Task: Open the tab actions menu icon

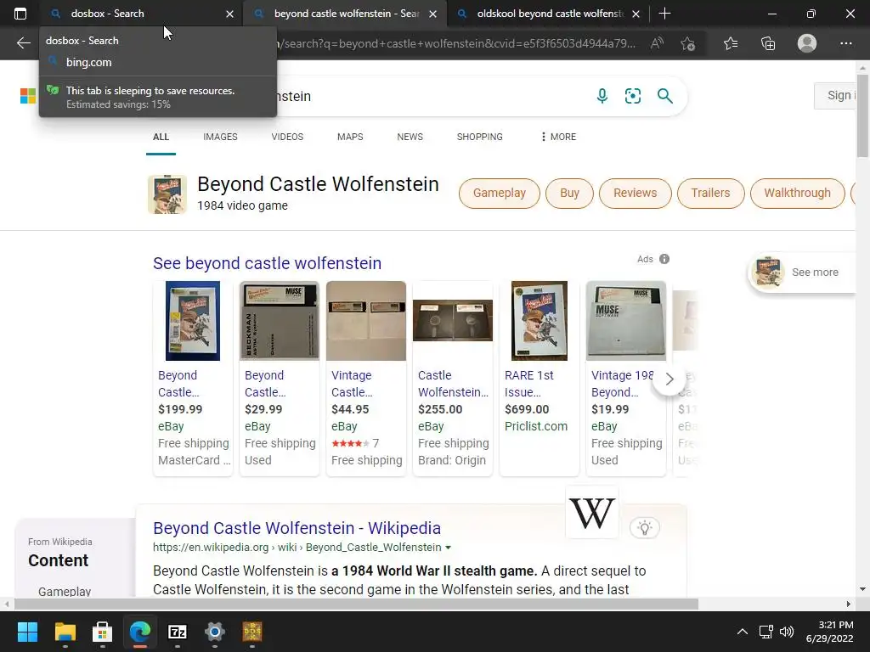Action: pyautogui.click(x=20, y=14)
